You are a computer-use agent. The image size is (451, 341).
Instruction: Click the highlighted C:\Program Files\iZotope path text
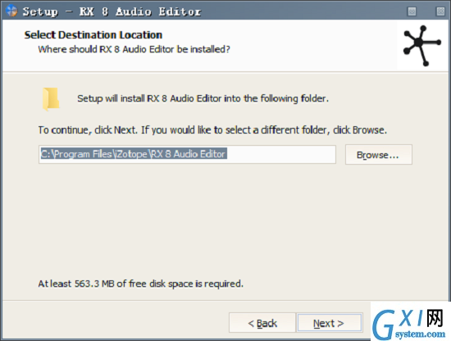click(134, 154)
